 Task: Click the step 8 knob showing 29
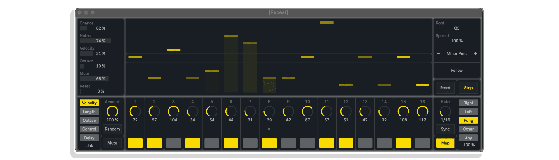coord(269,111)
